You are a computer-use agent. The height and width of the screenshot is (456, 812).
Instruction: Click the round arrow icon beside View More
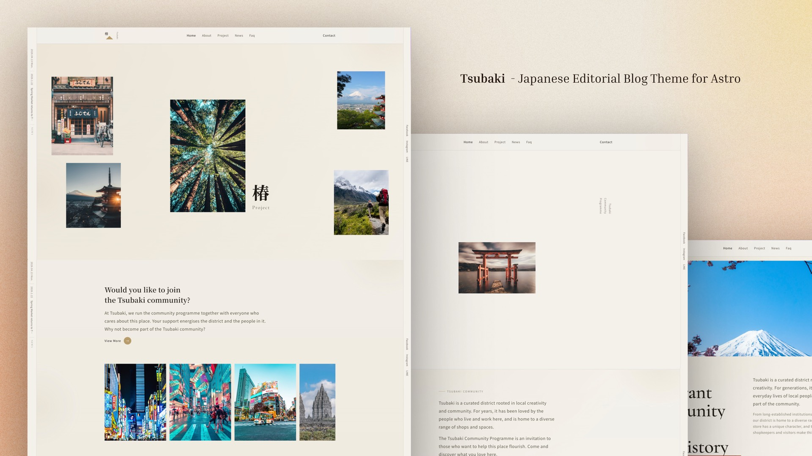pyautogui.click(x=127, y=341)
